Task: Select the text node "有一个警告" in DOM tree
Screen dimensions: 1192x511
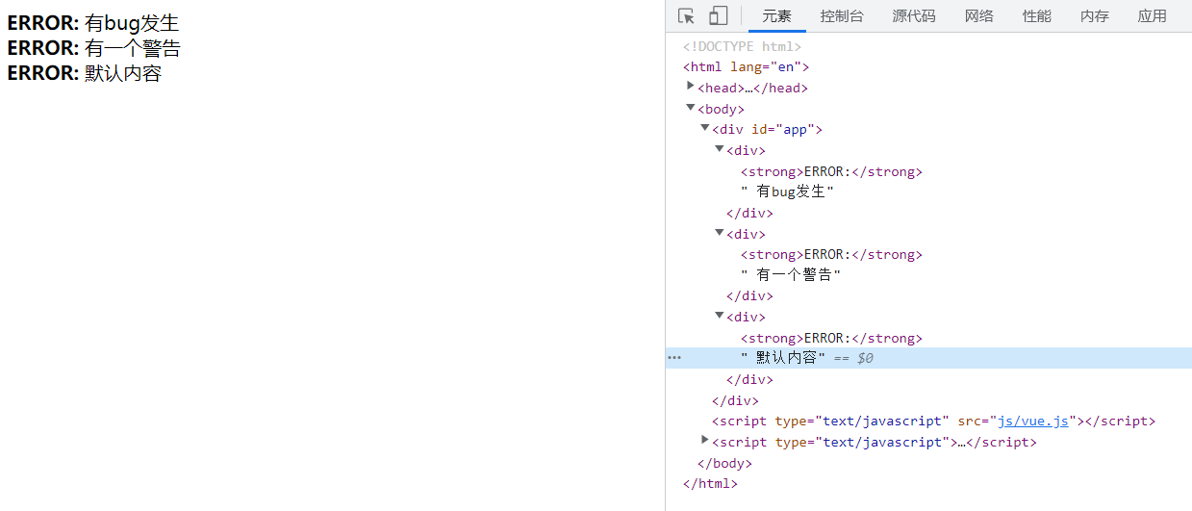Action: 792,275
